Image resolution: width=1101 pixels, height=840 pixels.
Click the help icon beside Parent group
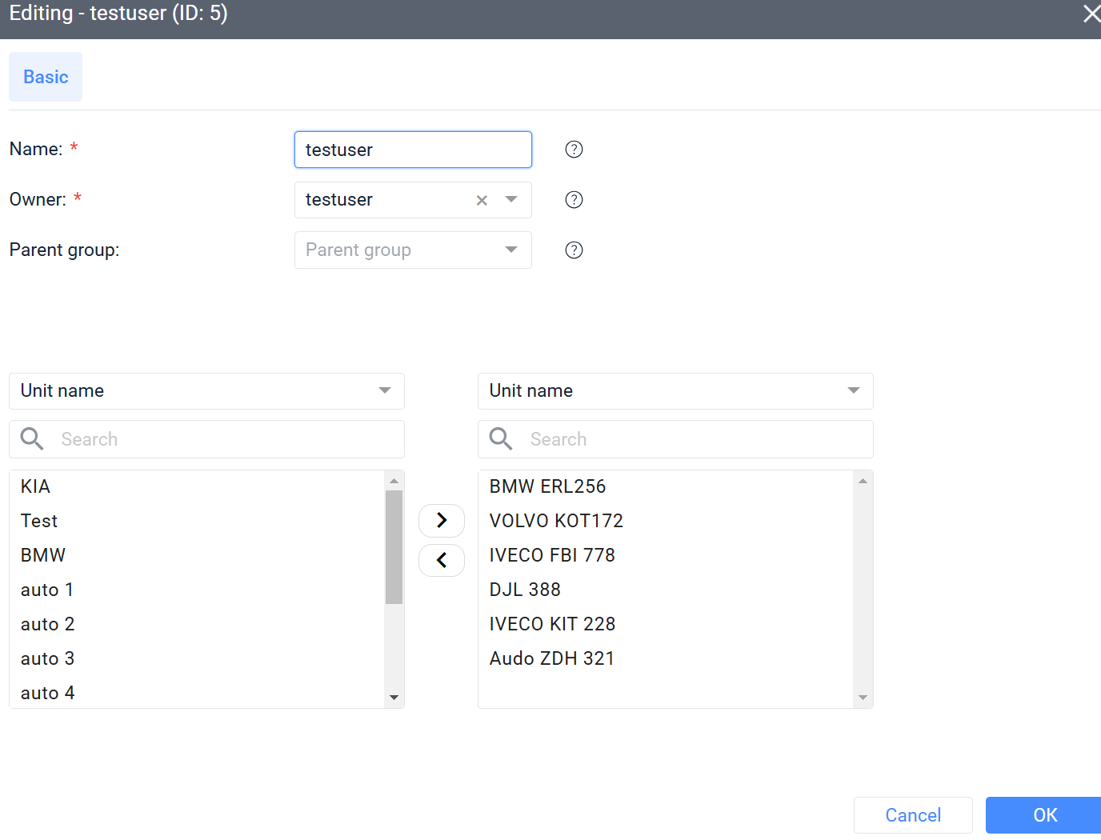pyautogui.click(x=574, y=250)
